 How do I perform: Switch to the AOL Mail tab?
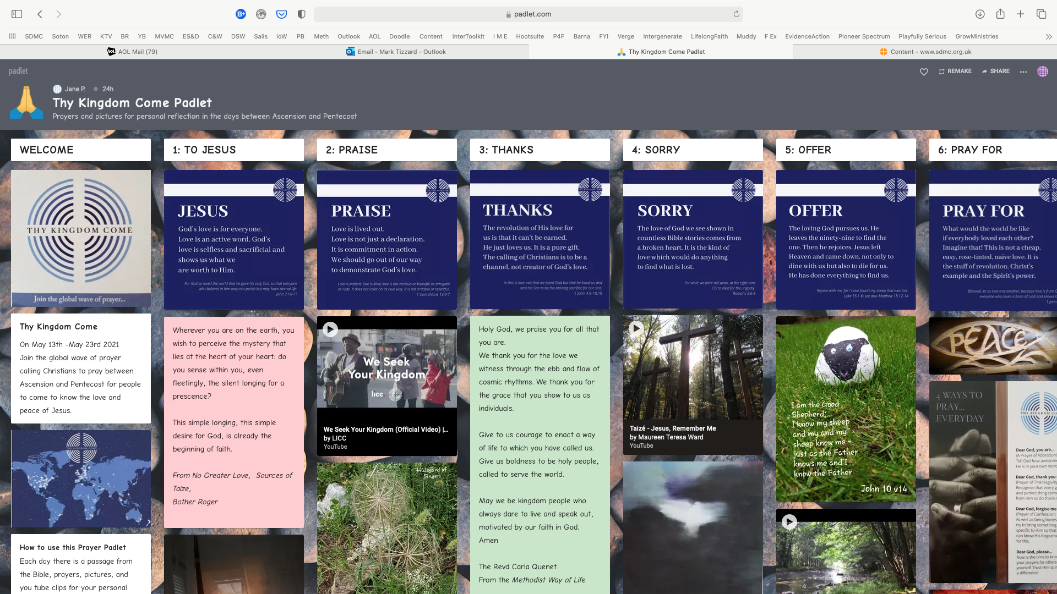pyautogui.click(x=132, y=52)
